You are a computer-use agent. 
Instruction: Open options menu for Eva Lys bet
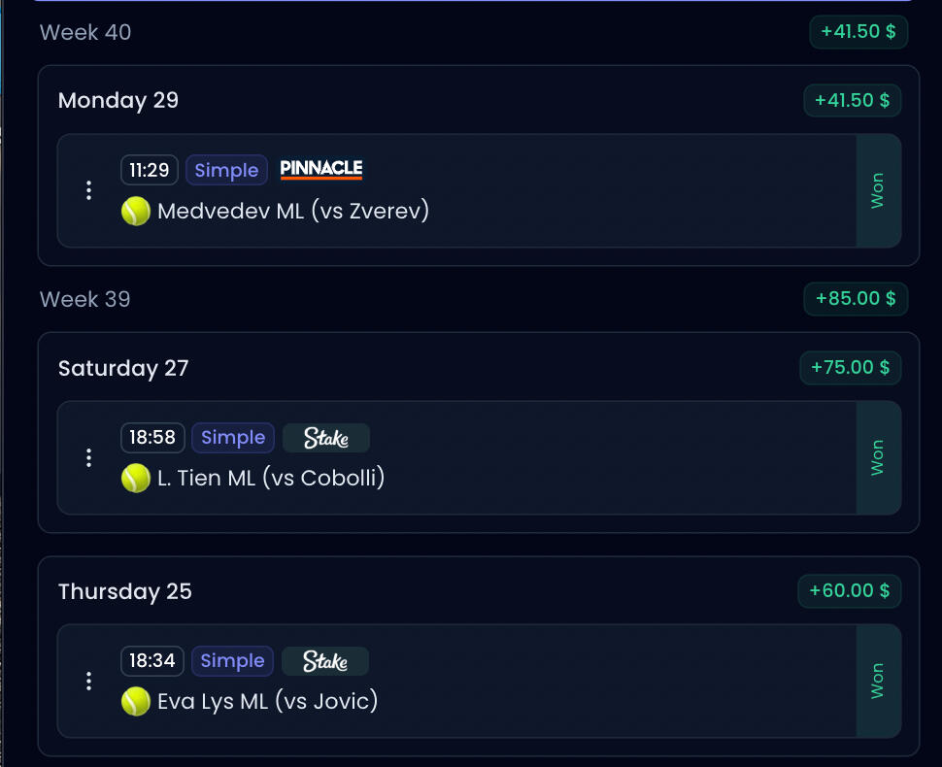[89, 681]
